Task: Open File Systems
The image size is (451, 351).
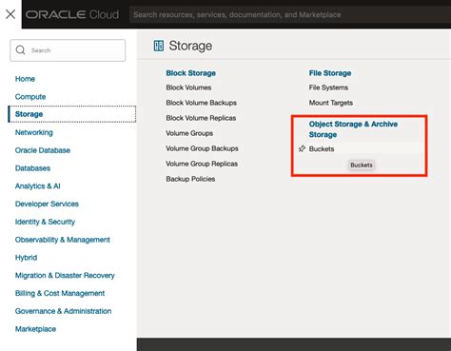Action: (328, 88)
